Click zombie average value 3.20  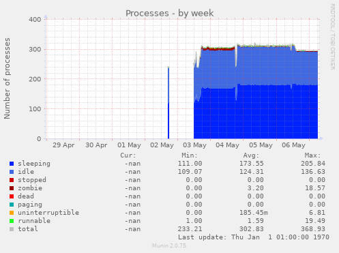[x=256, y=188]
